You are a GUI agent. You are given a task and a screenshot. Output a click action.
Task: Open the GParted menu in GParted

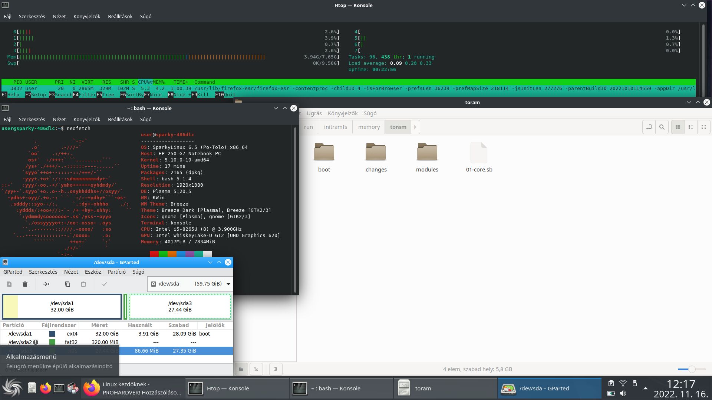pyautogui.click(x=13, y=272)
